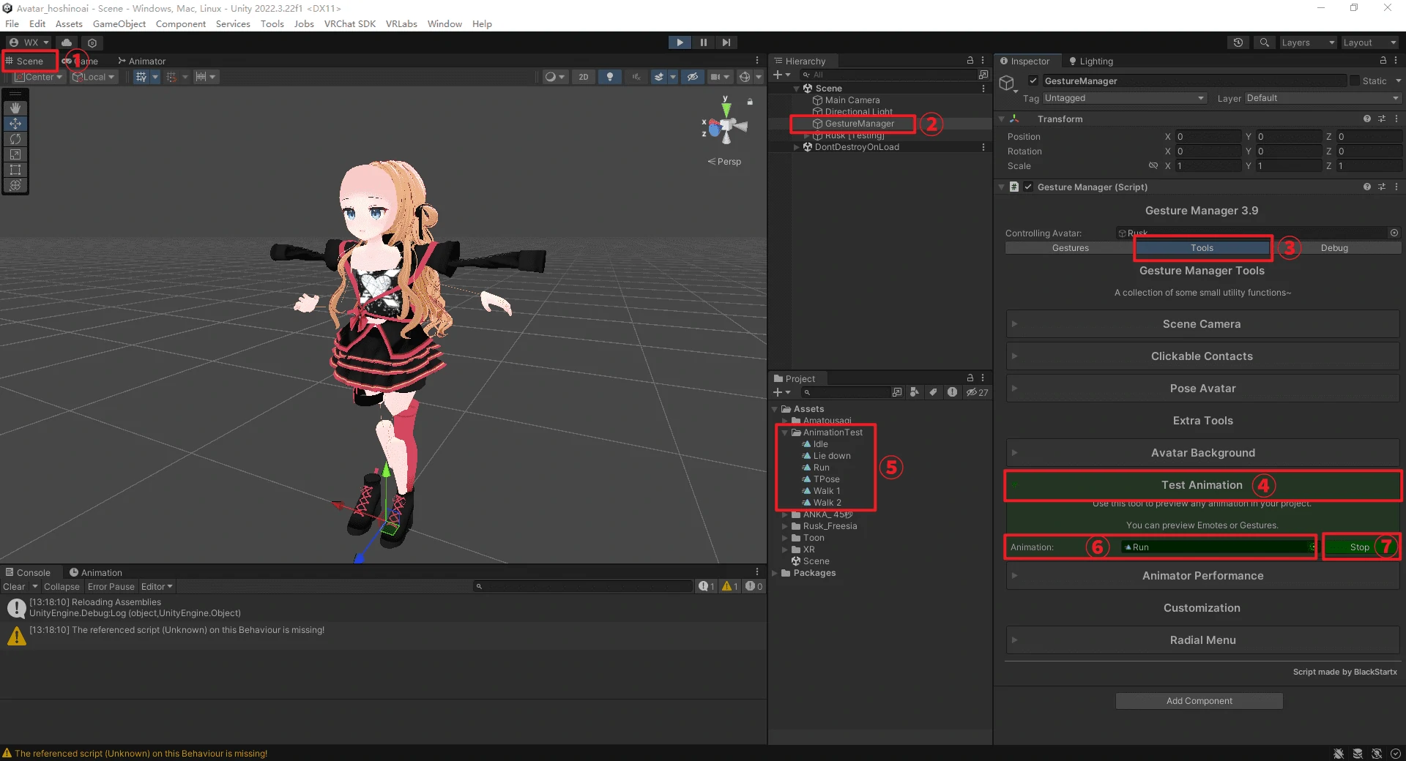Click the Stop button
The height and width of the screenshot is (761, 1406).
coord(1360,547)
